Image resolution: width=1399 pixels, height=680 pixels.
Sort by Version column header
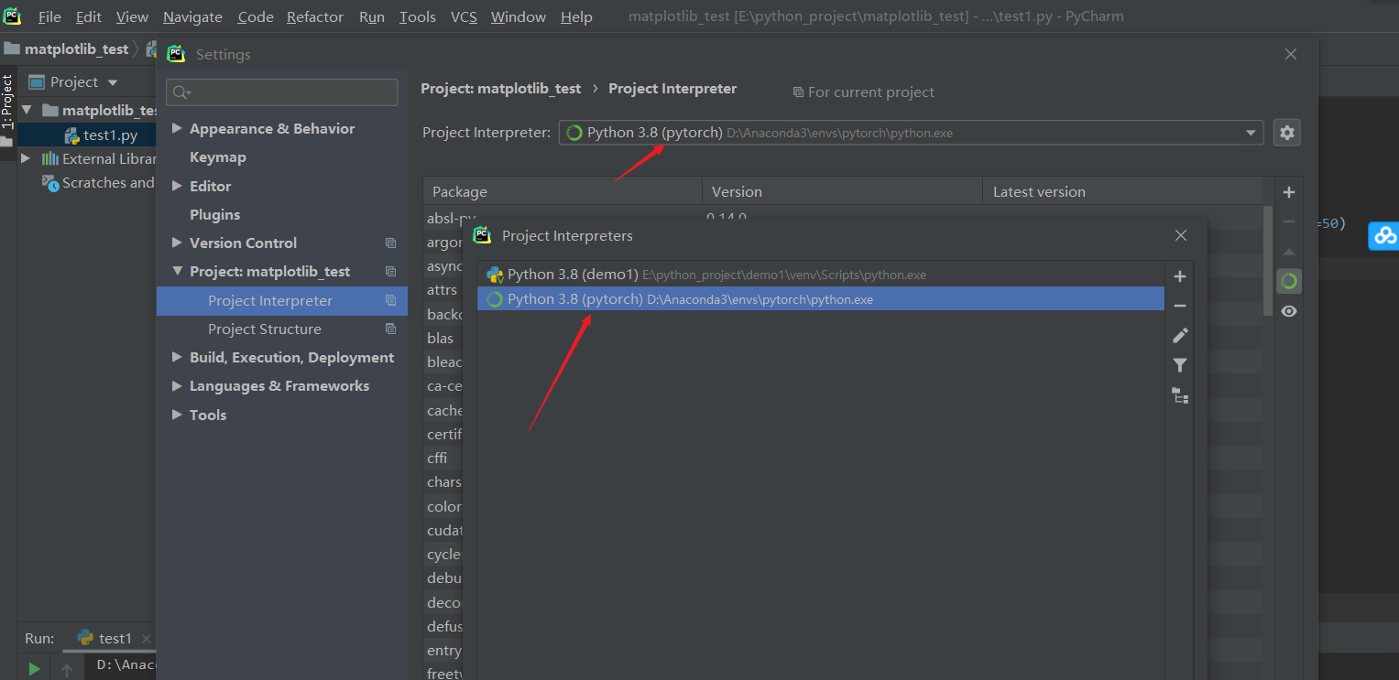tap(842, 191)
